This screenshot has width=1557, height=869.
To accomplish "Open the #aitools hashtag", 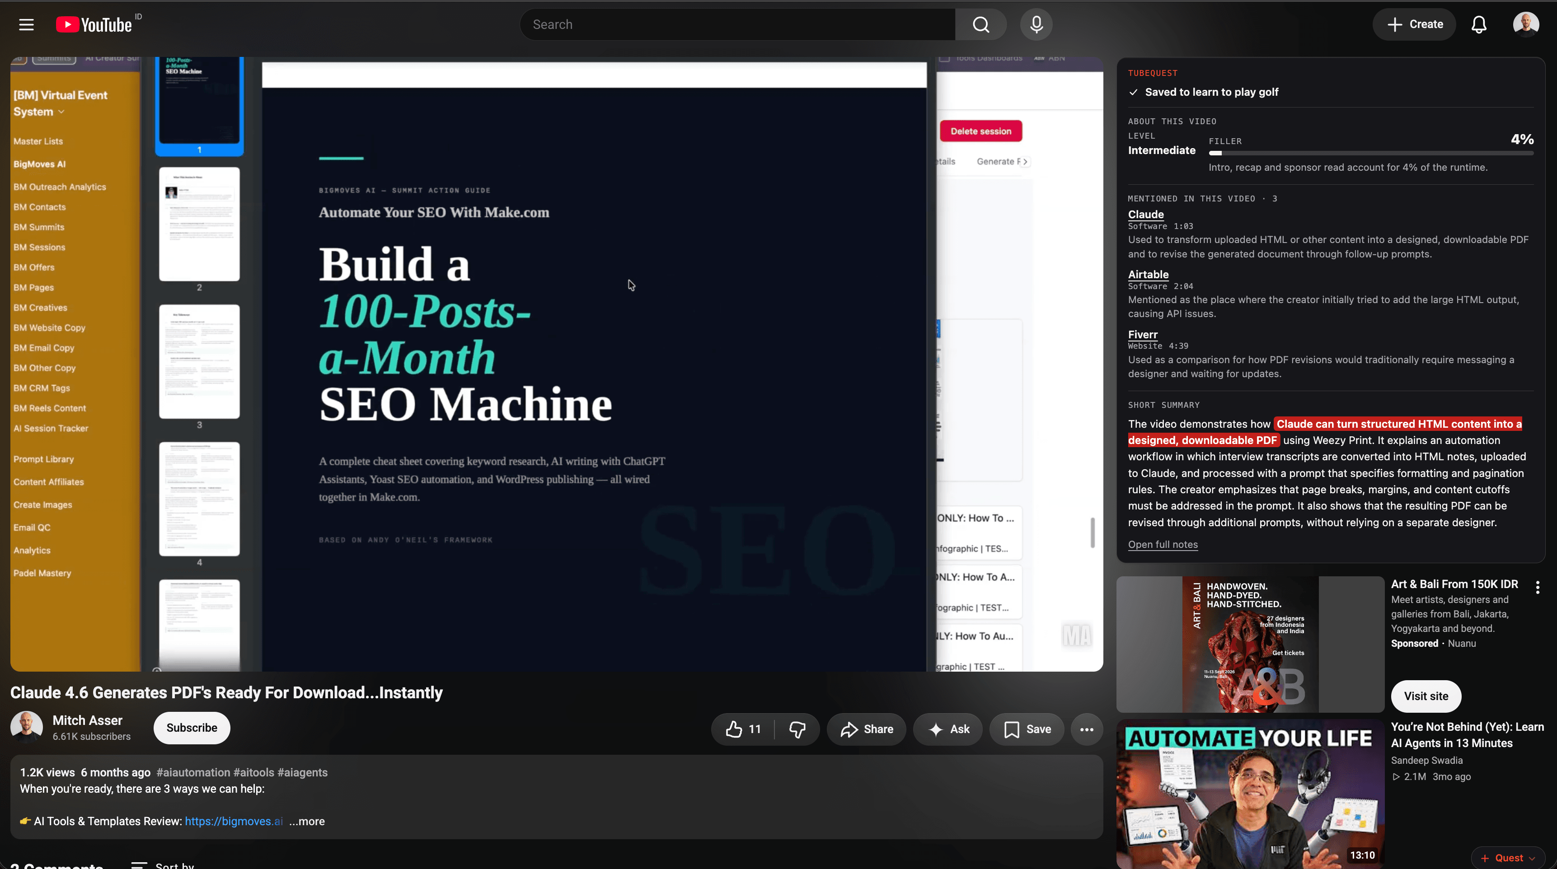I will point(254,772).
